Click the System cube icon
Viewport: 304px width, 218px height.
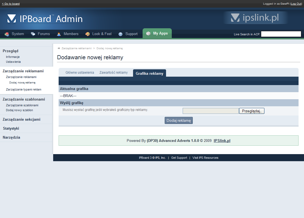click(x=7, y=34)
